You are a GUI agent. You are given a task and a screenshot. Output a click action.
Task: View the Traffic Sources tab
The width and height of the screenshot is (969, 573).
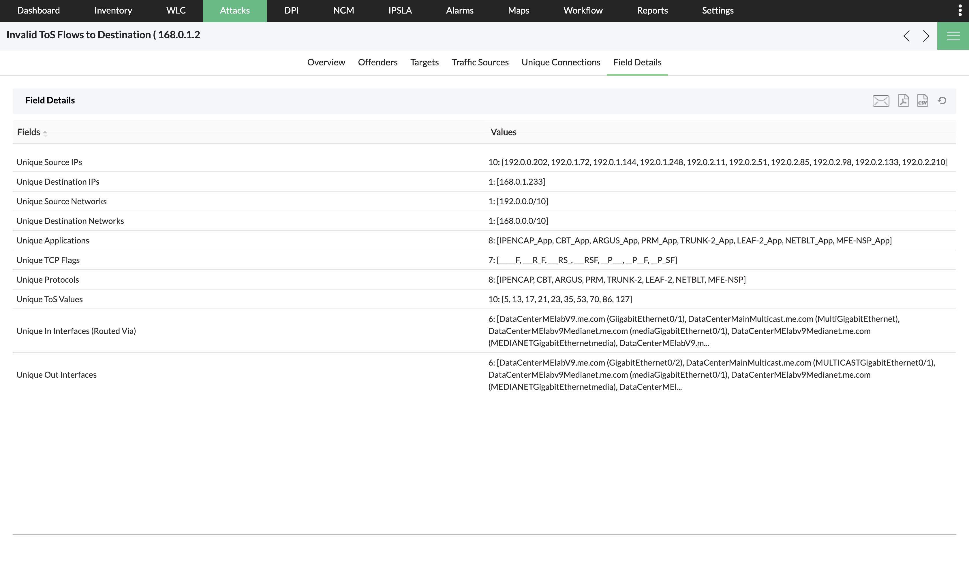(x=480, y=62)
